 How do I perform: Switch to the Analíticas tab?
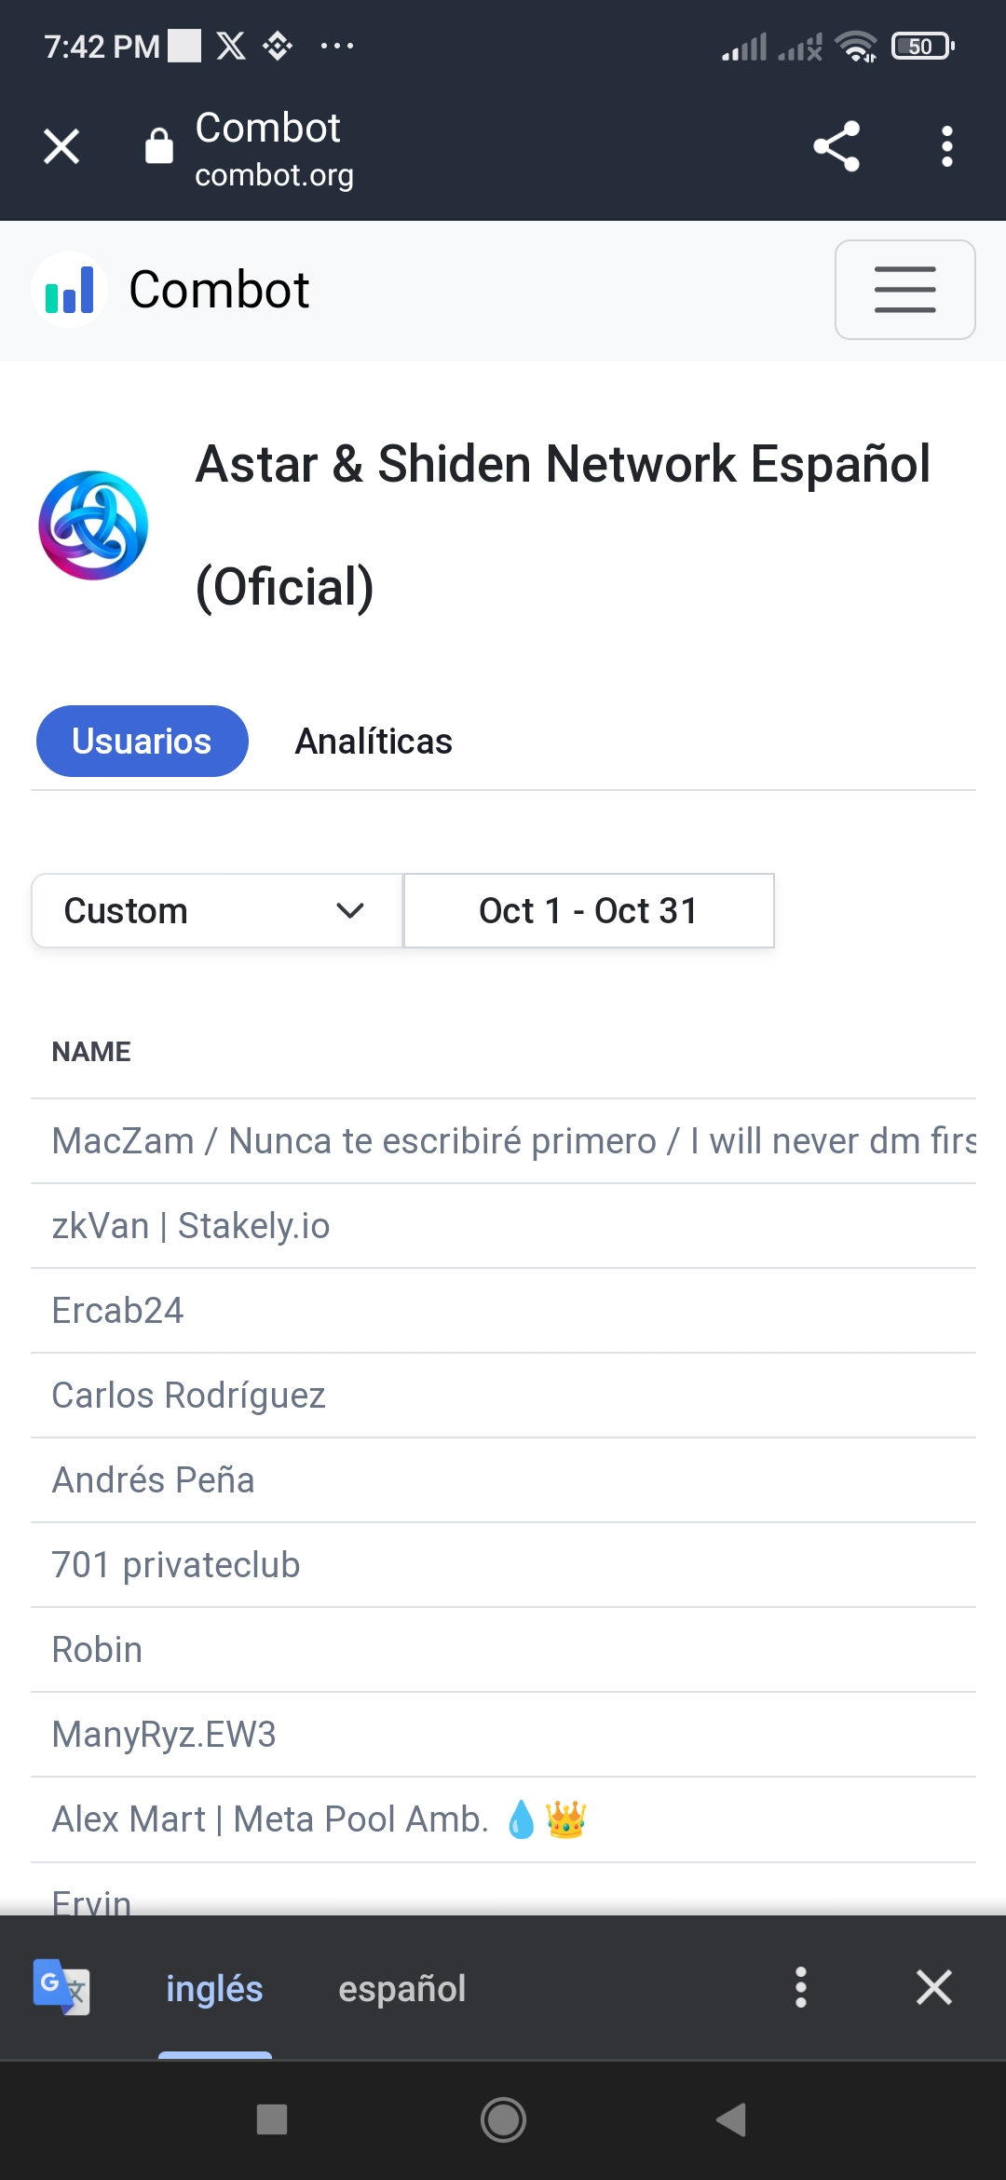[x=374, y=741]
